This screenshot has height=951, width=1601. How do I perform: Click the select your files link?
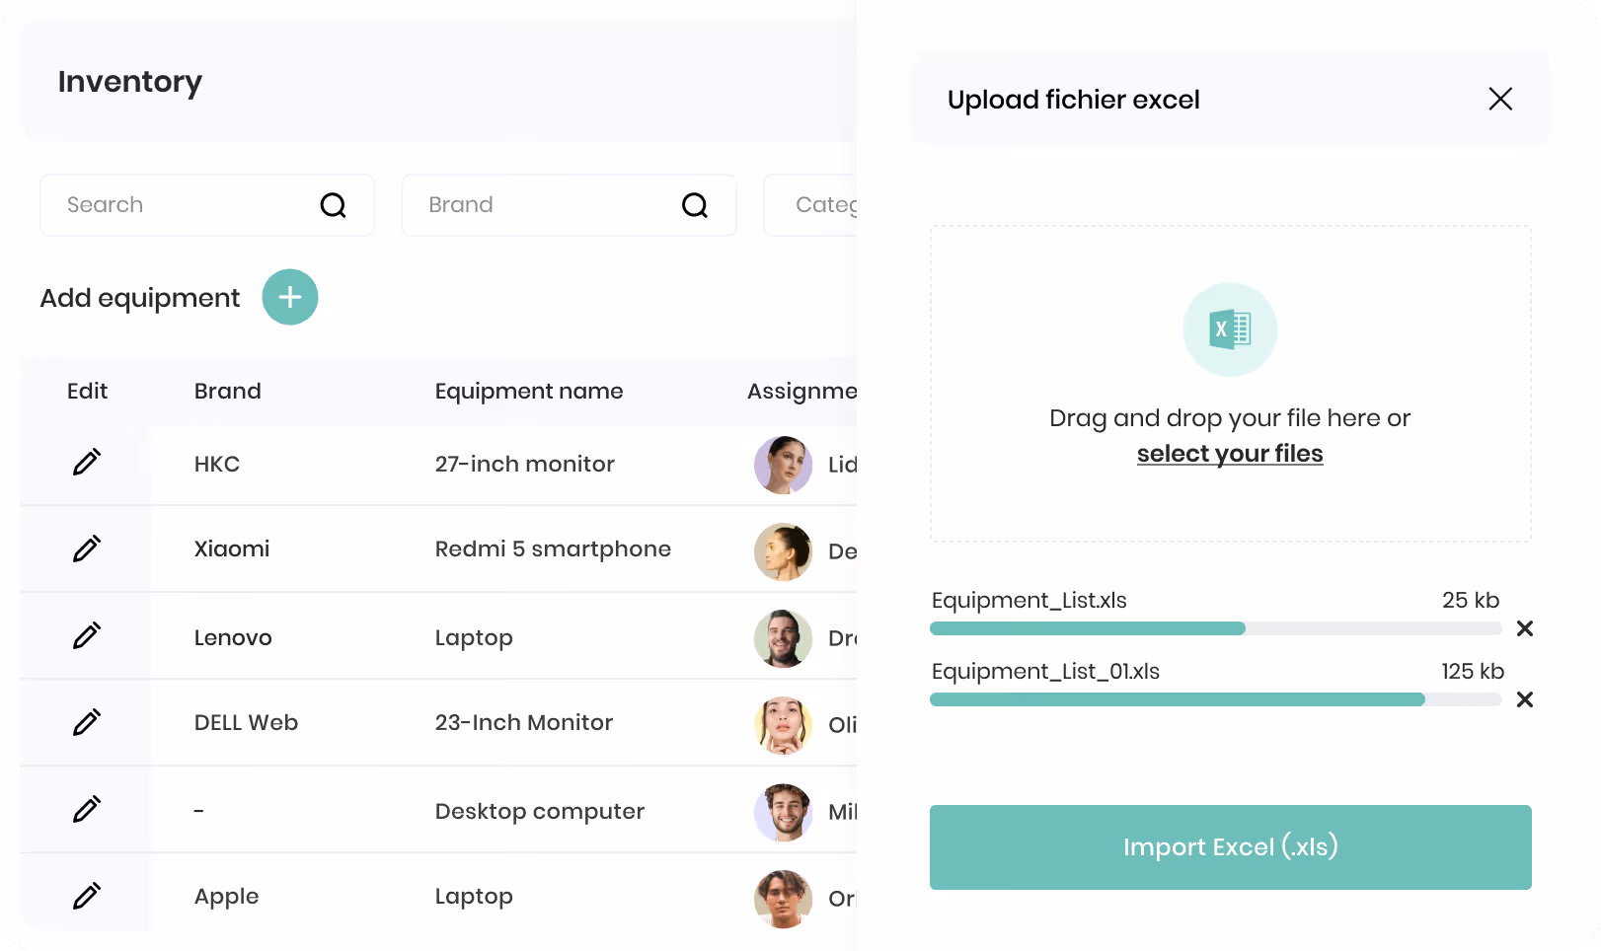pos(1230,454)
